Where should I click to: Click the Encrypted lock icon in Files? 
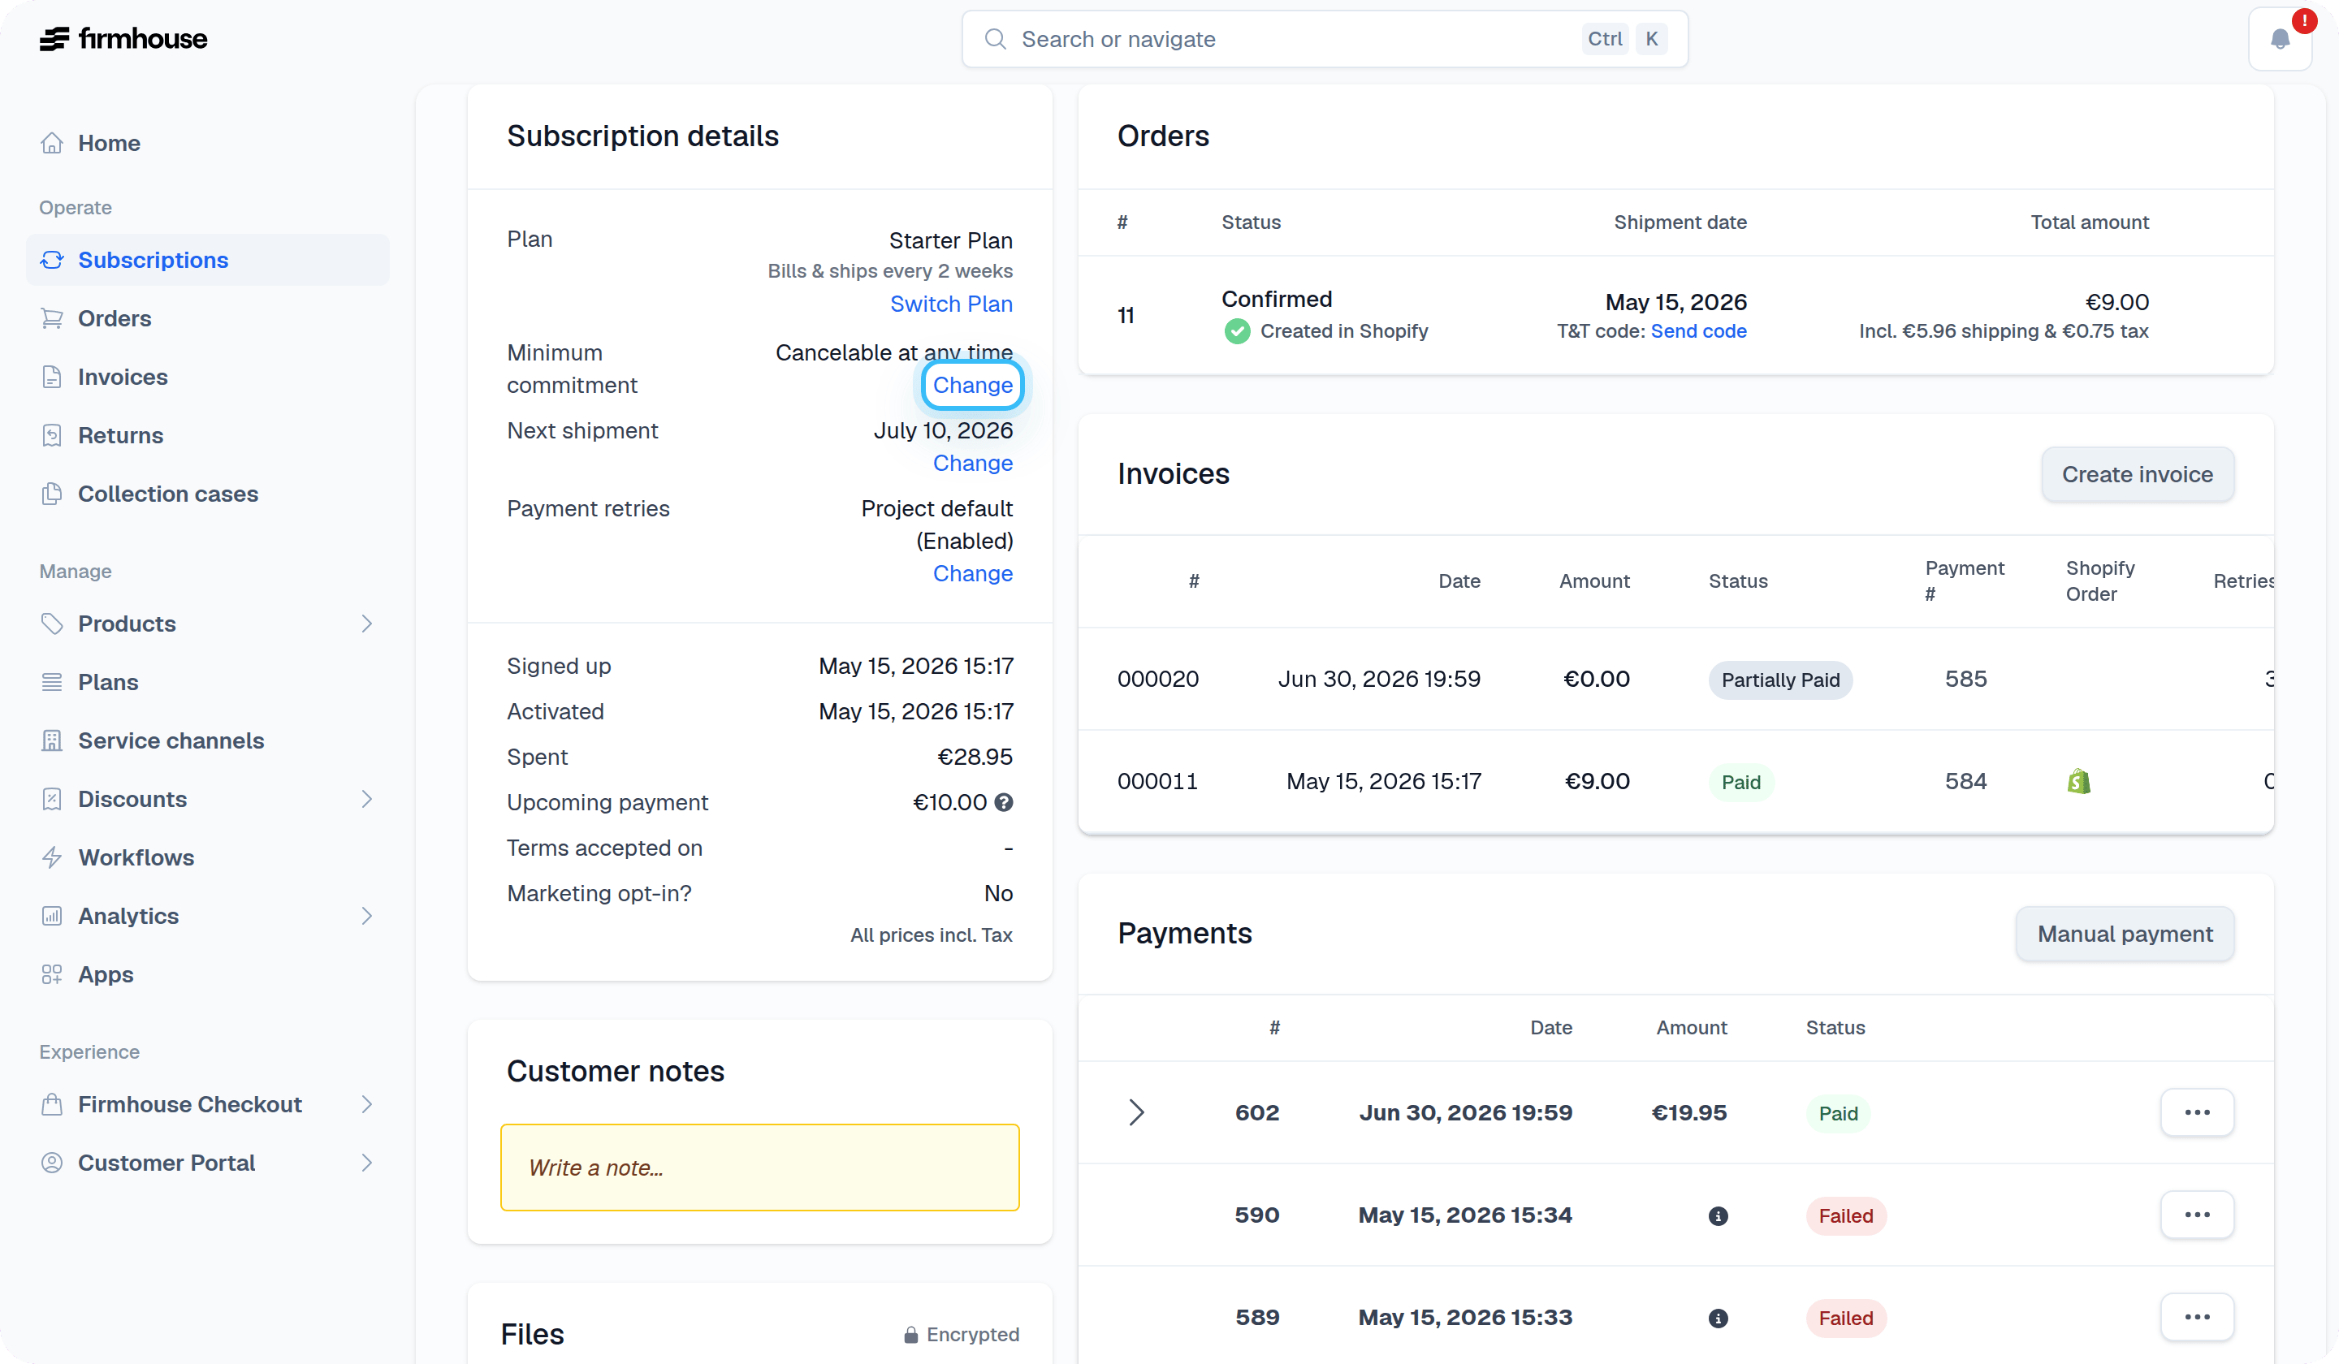pyautogui.click(x=911, y=1334)
